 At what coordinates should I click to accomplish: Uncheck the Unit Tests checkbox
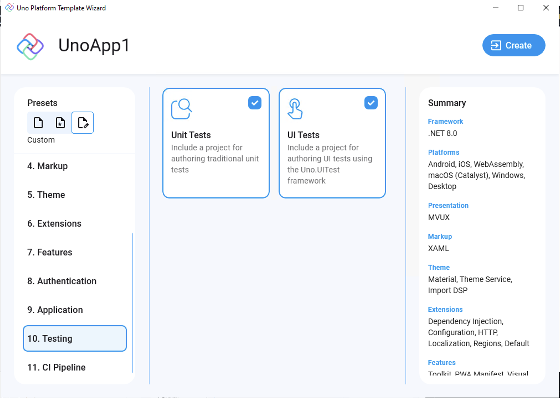pos(255,103)
